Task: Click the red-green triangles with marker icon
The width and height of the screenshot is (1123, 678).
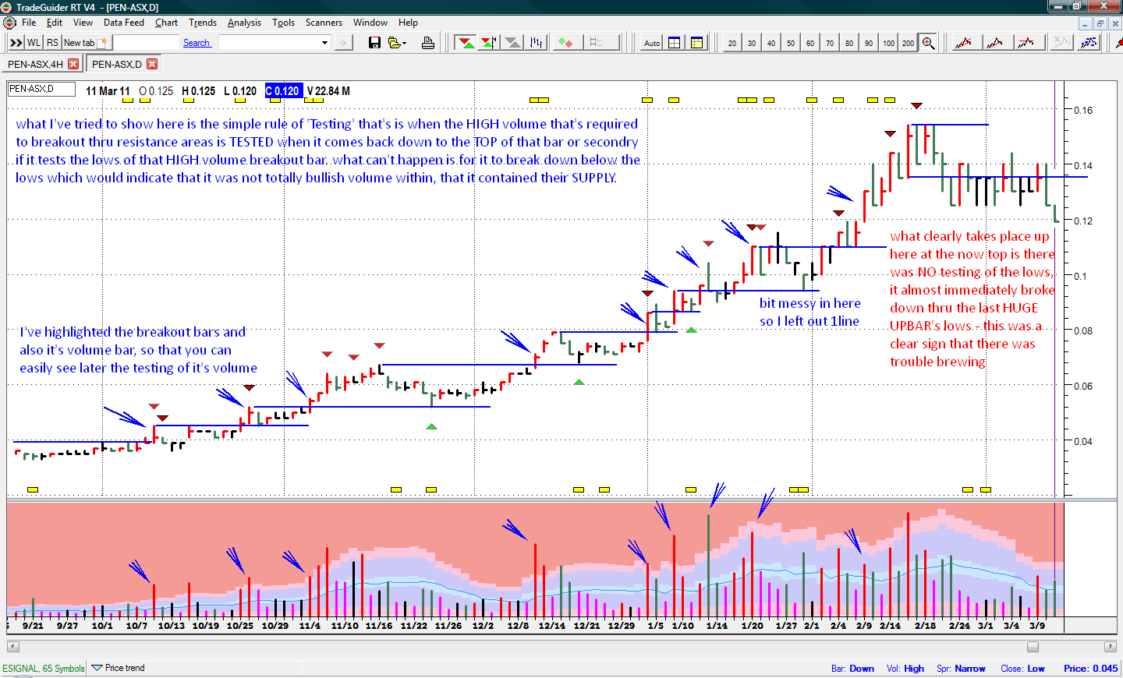Action: (490, 43)
